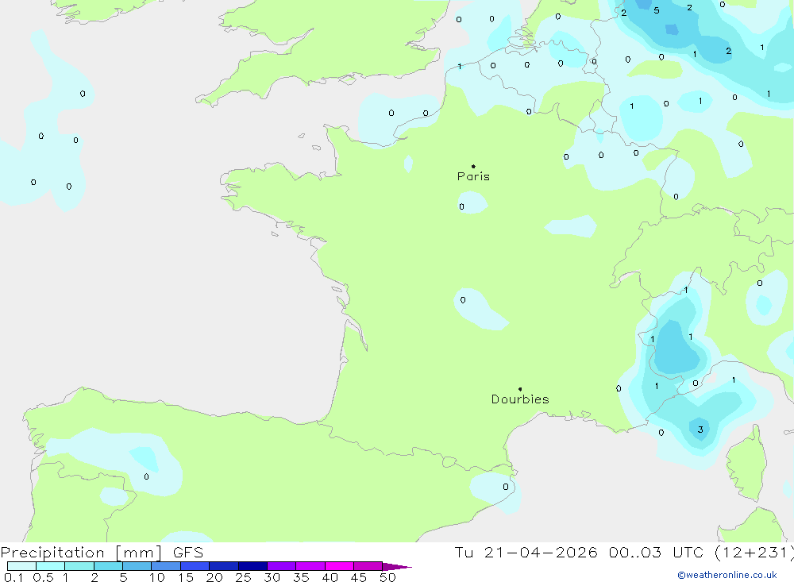The width and height of the screenshot is (794, 582).
Task: Click the Tu 21-04-2026 forecast date text
Action: [x=526, y=552]
